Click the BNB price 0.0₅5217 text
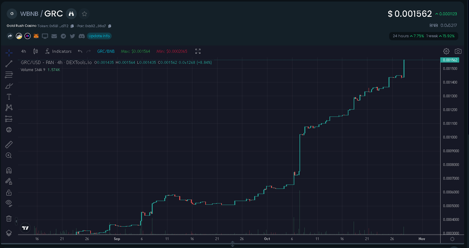 [444, 25]
